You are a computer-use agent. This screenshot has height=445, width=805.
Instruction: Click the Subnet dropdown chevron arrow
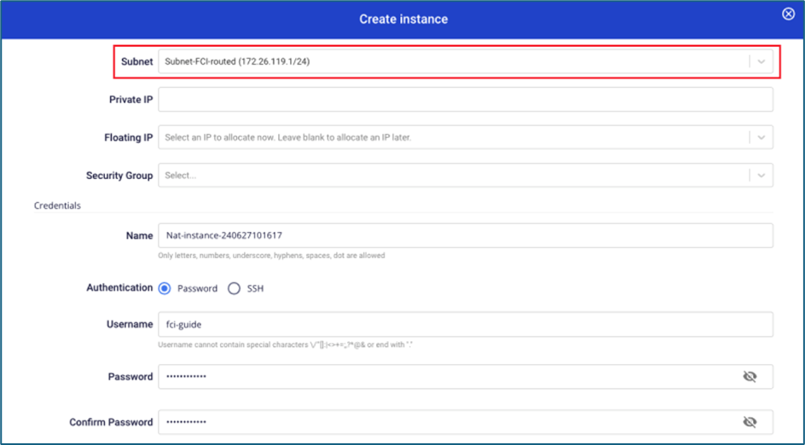pyautogui.click(x=761, y=61)
